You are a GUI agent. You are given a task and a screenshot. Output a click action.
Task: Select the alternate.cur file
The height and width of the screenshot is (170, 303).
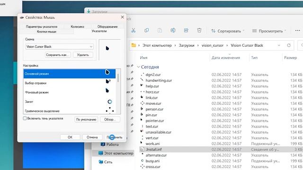(x=156, y=155)
